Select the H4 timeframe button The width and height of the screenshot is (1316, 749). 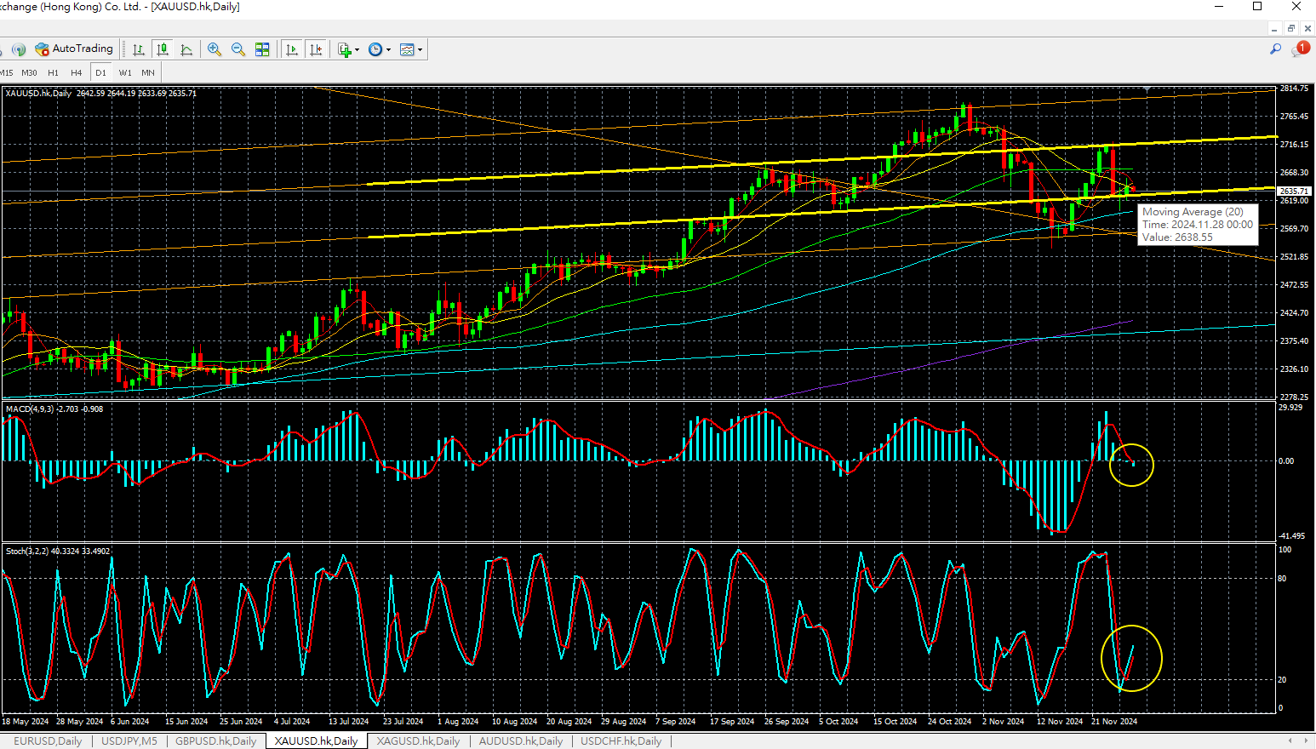click(77, 72)
